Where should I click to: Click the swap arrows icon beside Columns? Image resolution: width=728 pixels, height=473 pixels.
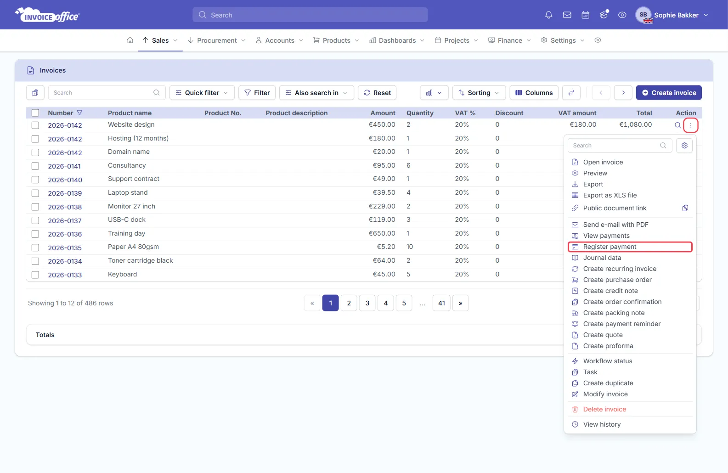571,93
